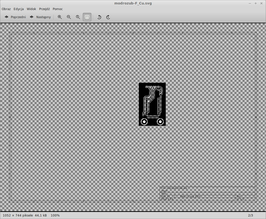Open the Pomoc menu
The width and height of the screenshot is (266, 219).
click(58, 9)
